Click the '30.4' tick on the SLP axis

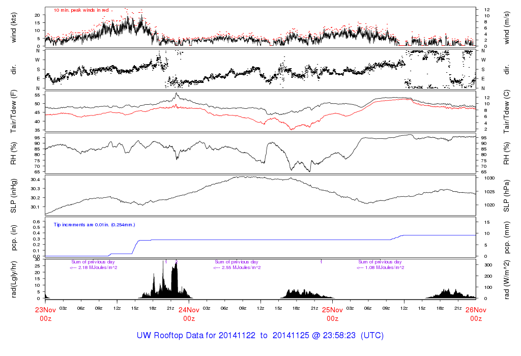pos(36,180)
